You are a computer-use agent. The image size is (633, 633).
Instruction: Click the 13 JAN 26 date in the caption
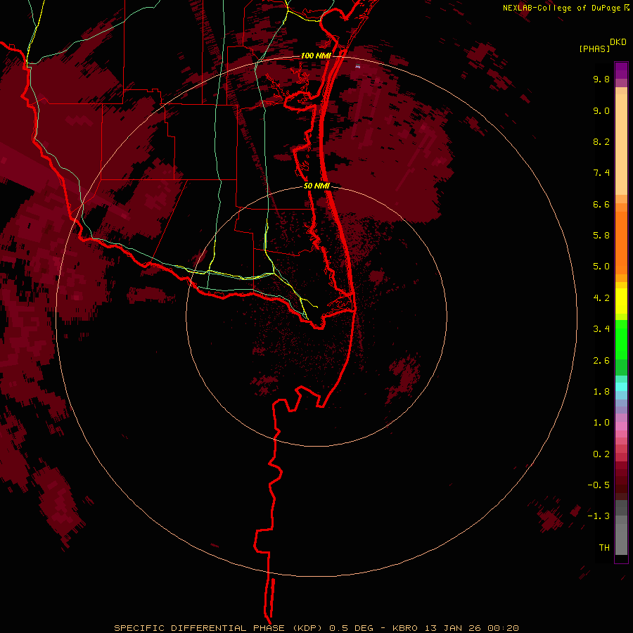pos(454,628)
